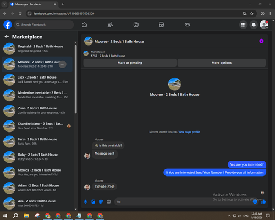The height and width of the screenshot is (220, 275).
Task: Open the notifications bell
Action: pyautogui.click(x=254, y=25)
